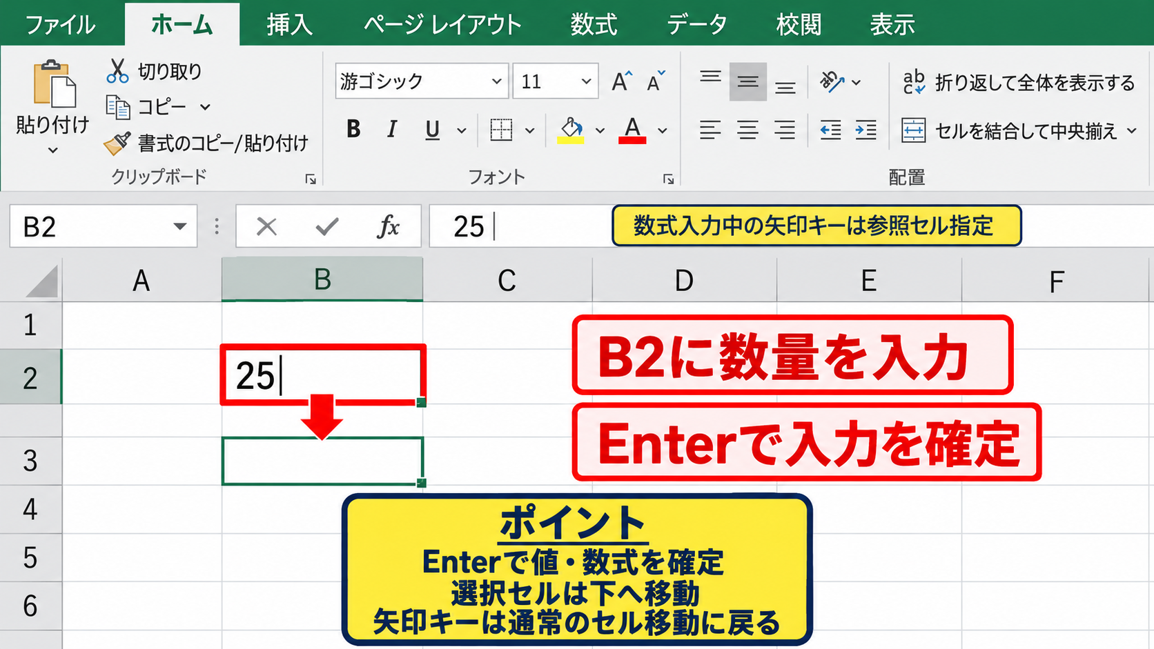The height and width of the screenshot is (649, 1154).
Task: Toggle Middle Align vertical alignment
Action: coord(747,82)
